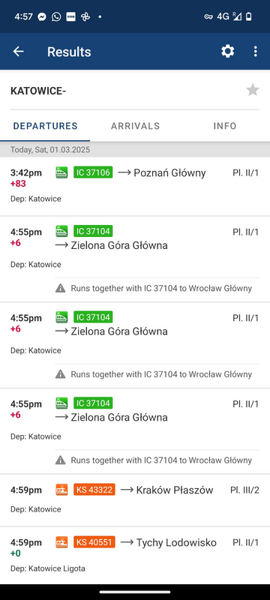
Task: Open the Poznań Główny departure entry
Action: point(135,186)
